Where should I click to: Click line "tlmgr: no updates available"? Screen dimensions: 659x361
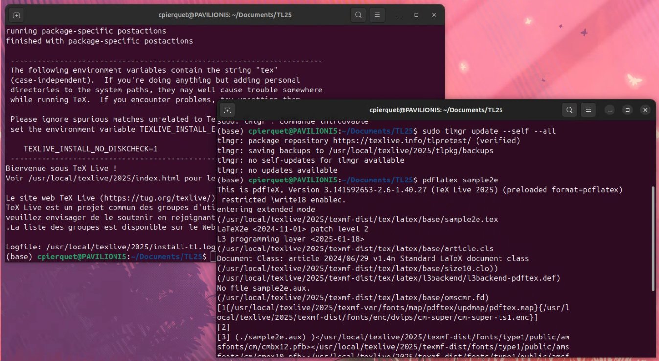point(277,170)
